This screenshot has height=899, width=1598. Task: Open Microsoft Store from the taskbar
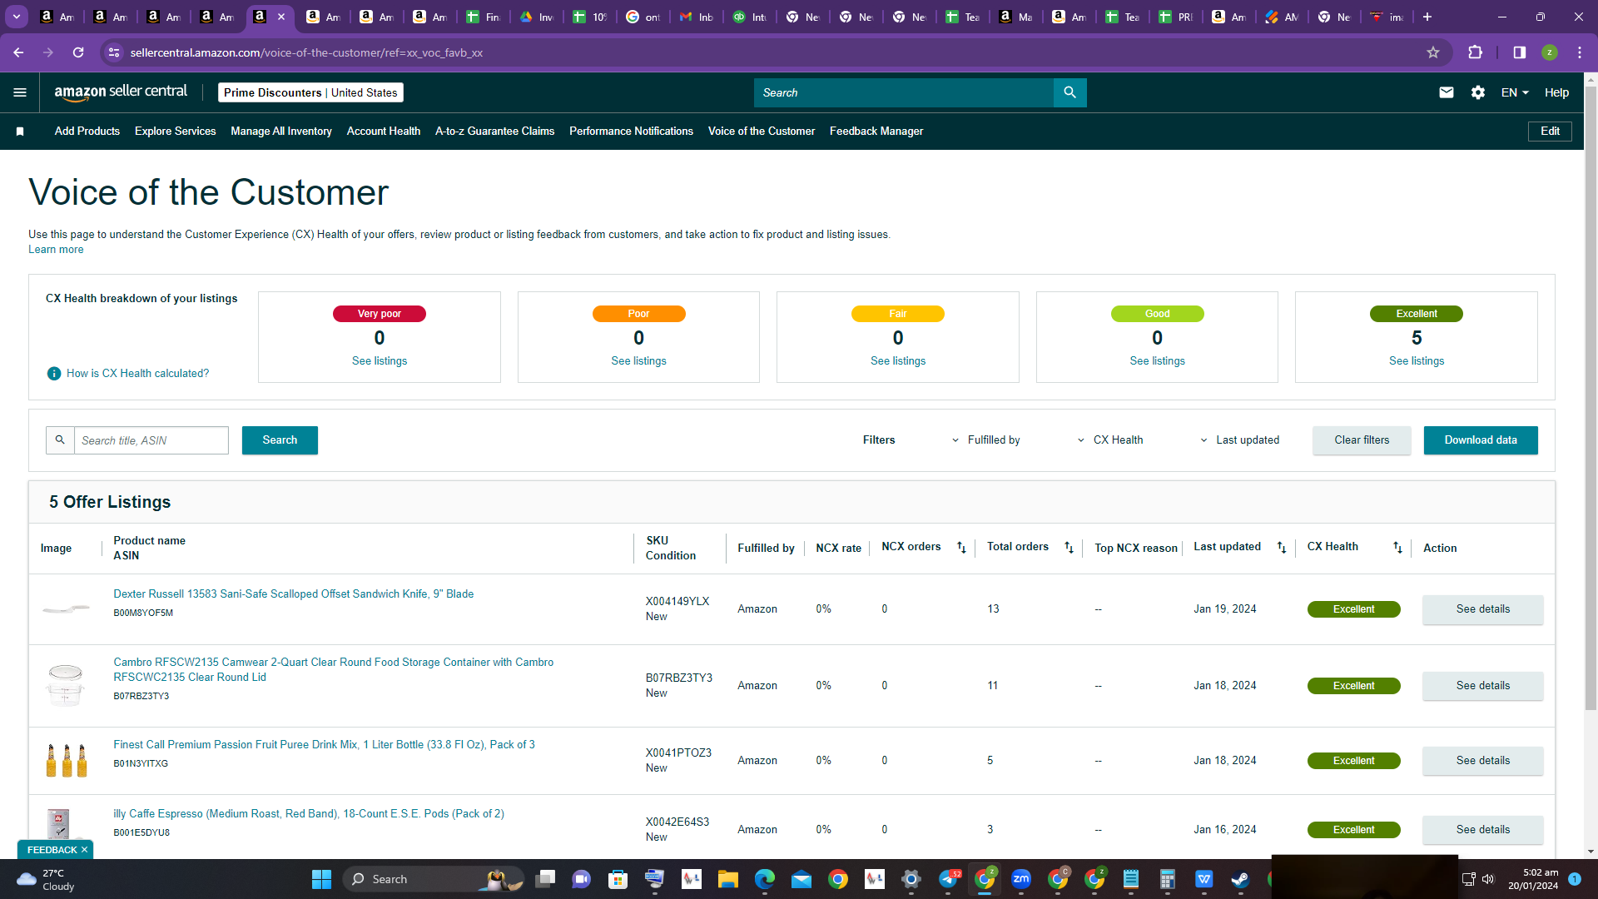[618, 879]
